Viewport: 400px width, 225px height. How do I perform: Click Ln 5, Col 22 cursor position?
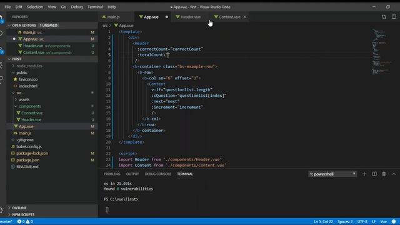(323, 222)
